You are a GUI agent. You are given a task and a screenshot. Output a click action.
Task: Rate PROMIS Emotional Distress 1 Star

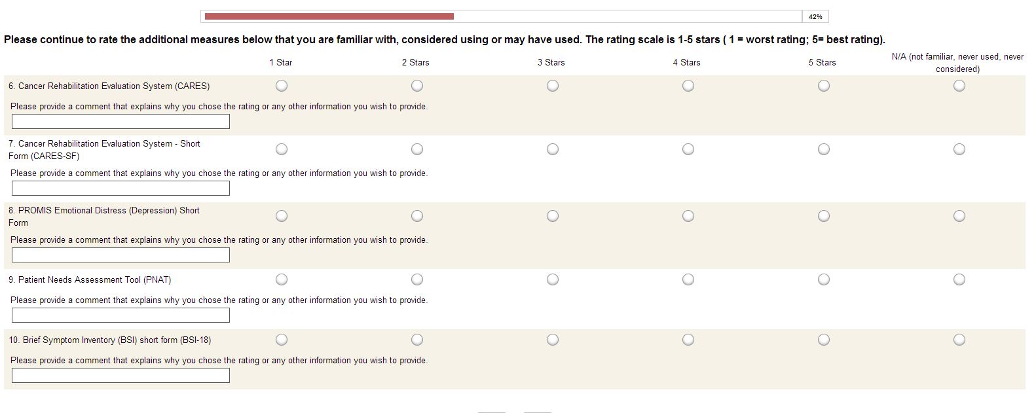tap(282, 216)
